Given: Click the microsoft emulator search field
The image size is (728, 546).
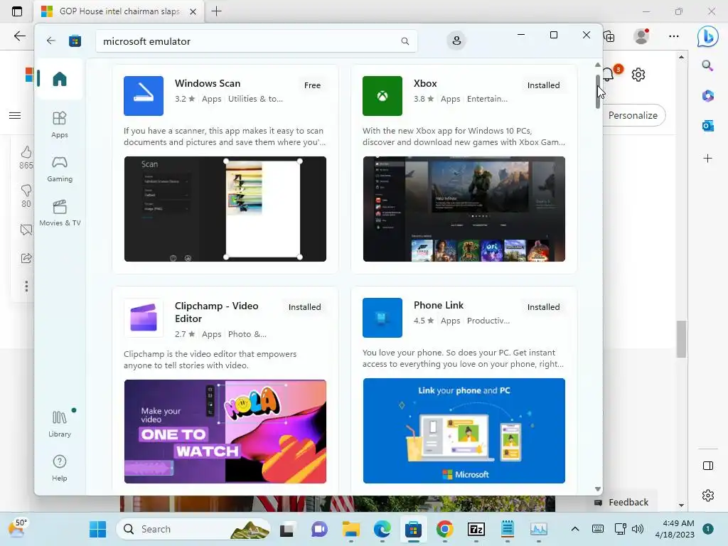Looking at the screenshot, I should tap(256, 41).
